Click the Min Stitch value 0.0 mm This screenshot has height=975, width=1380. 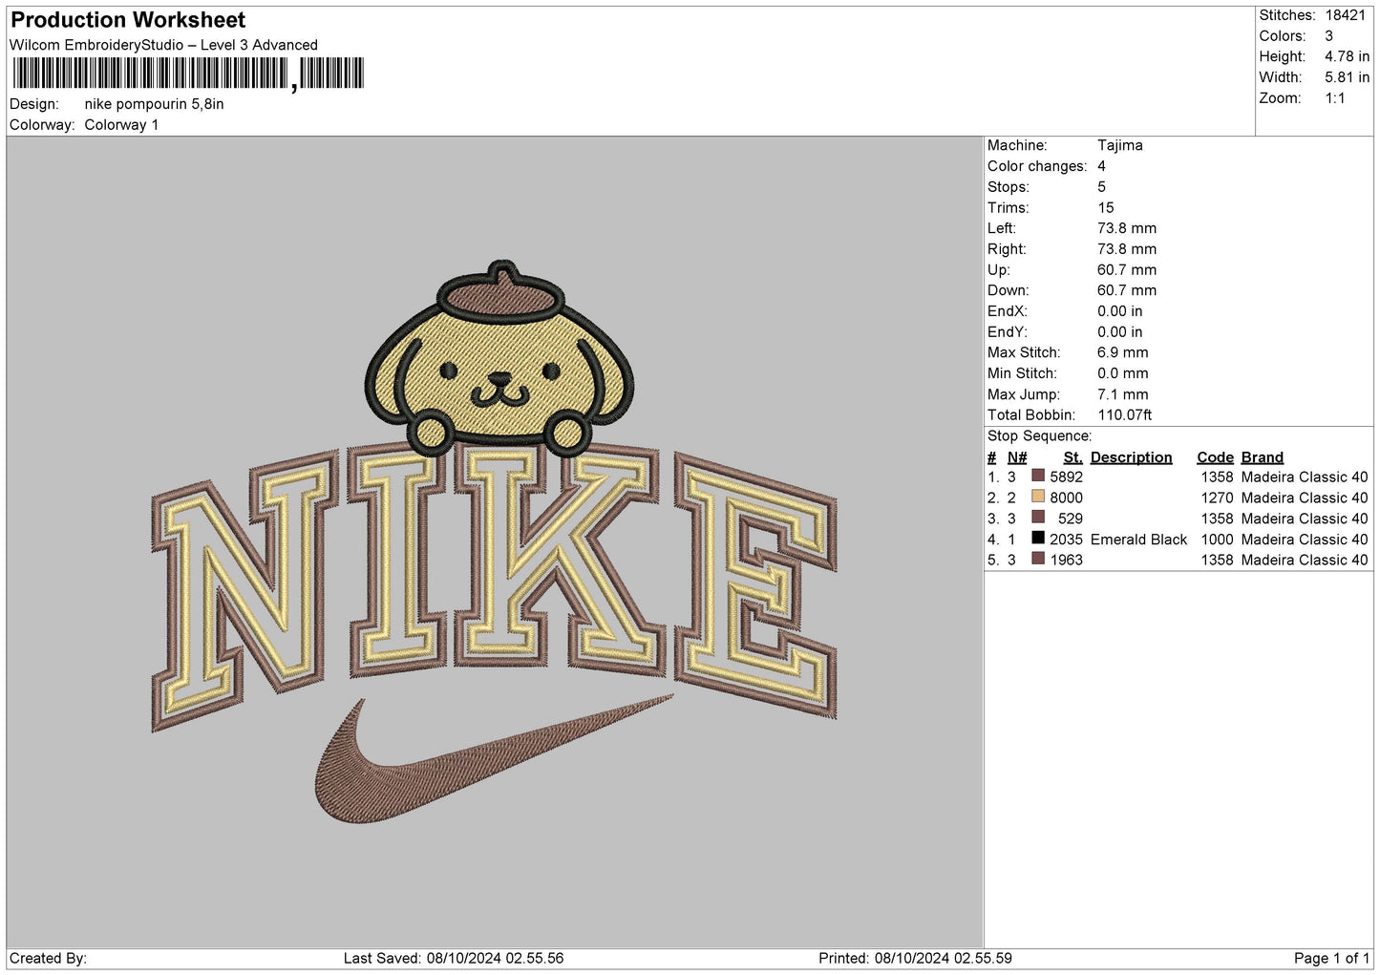click(1123, 373)
